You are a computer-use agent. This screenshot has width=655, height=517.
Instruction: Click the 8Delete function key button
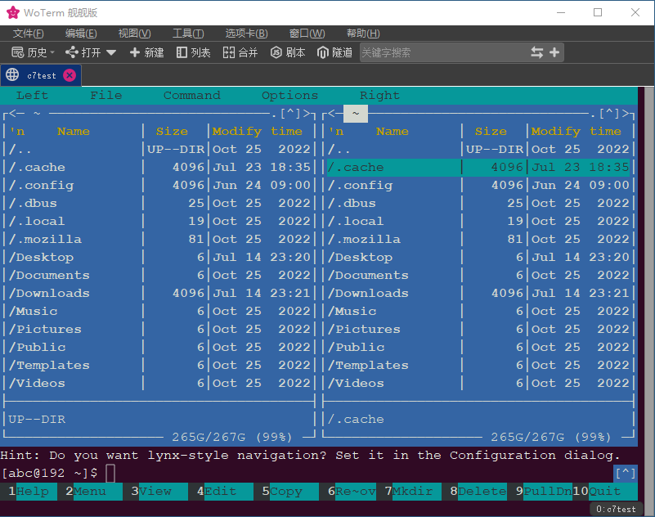(x=478, y=491)
